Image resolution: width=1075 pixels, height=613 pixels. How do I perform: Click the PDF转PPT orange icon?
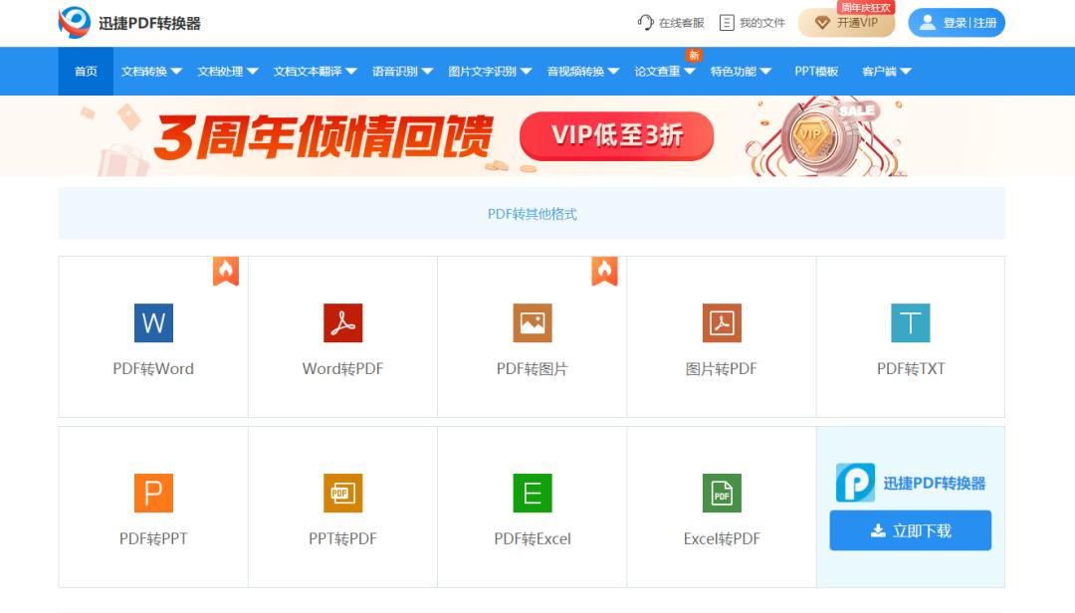click(153, 493)
